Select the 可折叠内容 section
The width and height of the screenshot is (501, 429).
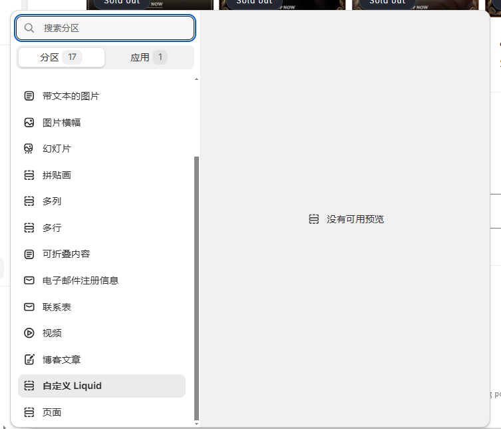(x=102, y=254)
